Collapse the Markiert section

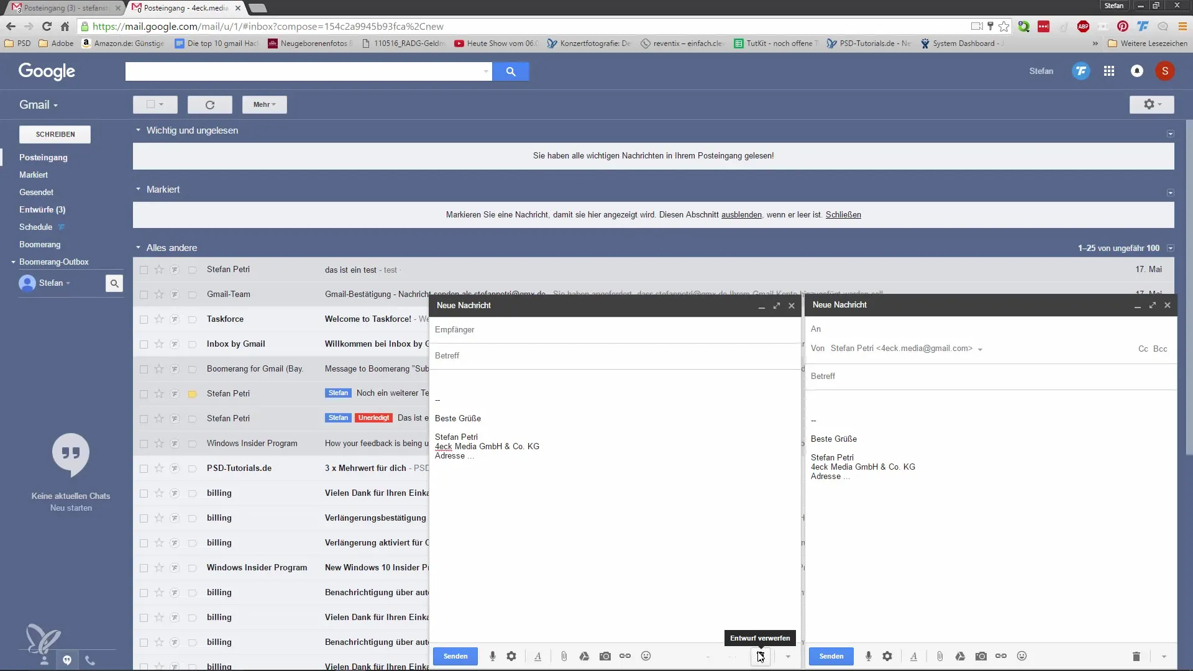tap(138, 189)
